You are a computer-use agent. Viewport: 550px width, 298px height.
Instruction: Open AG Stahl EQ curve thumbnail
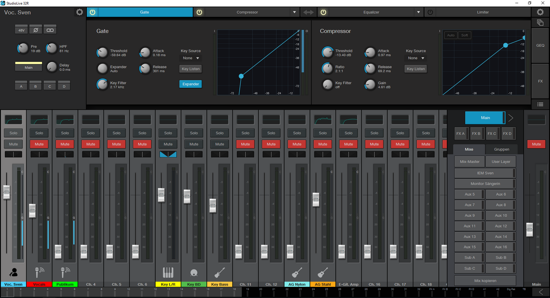(323, 120)
